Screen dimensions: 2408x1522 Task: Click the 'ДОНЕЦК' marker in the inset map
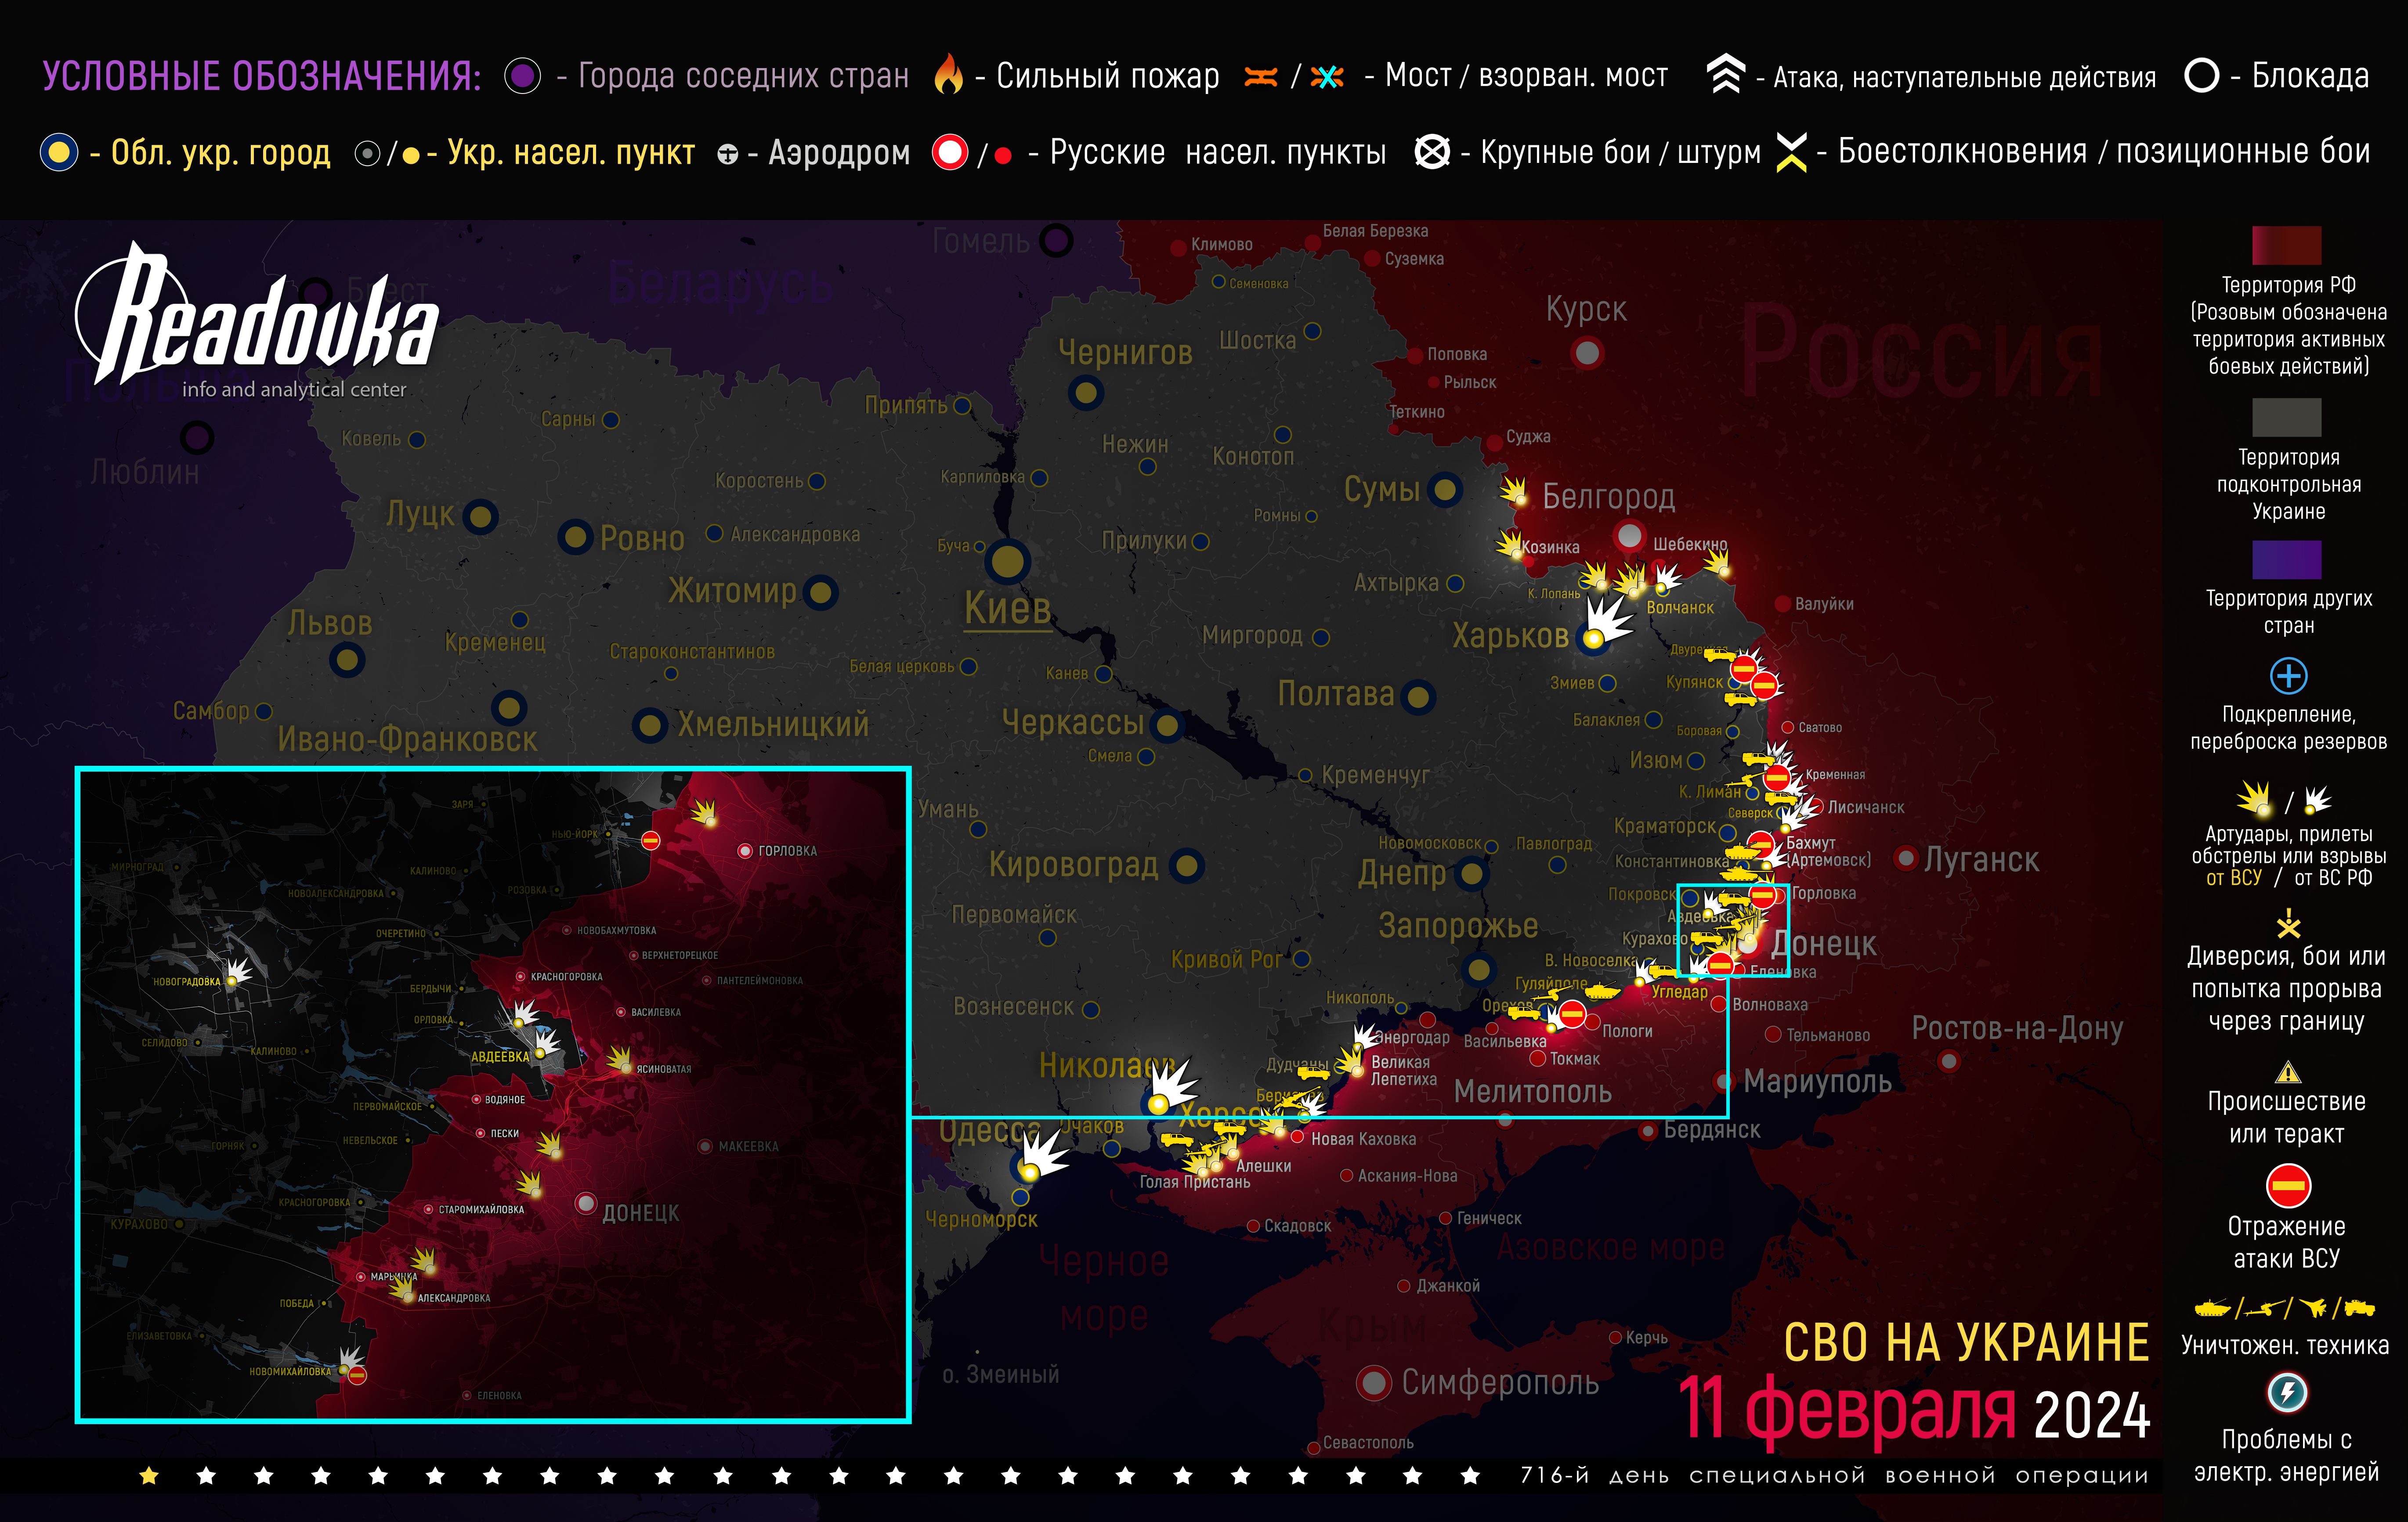pyautogui.click(x=586, y=1203)
